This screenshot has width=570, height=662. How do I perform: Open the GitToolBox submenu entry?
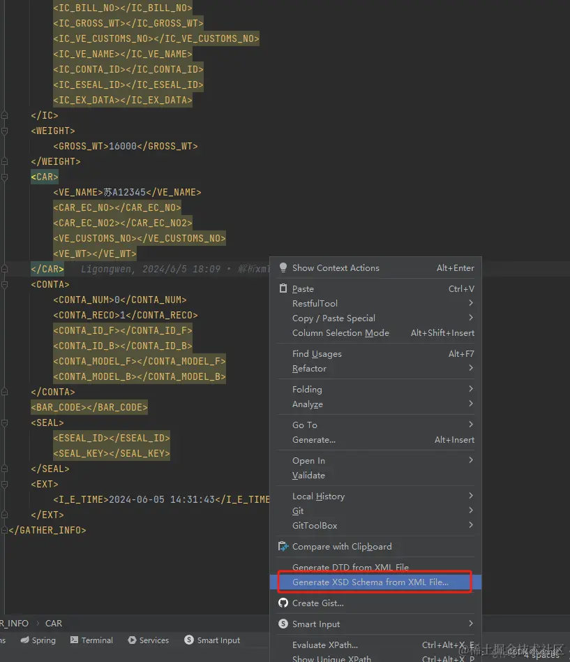pyautogui.click(x=375, y=526)
